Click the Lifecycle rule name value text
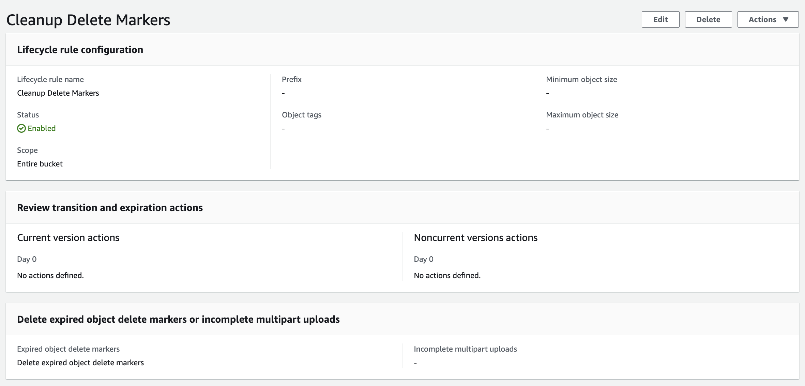805x386 pixels. coord(58,93)
